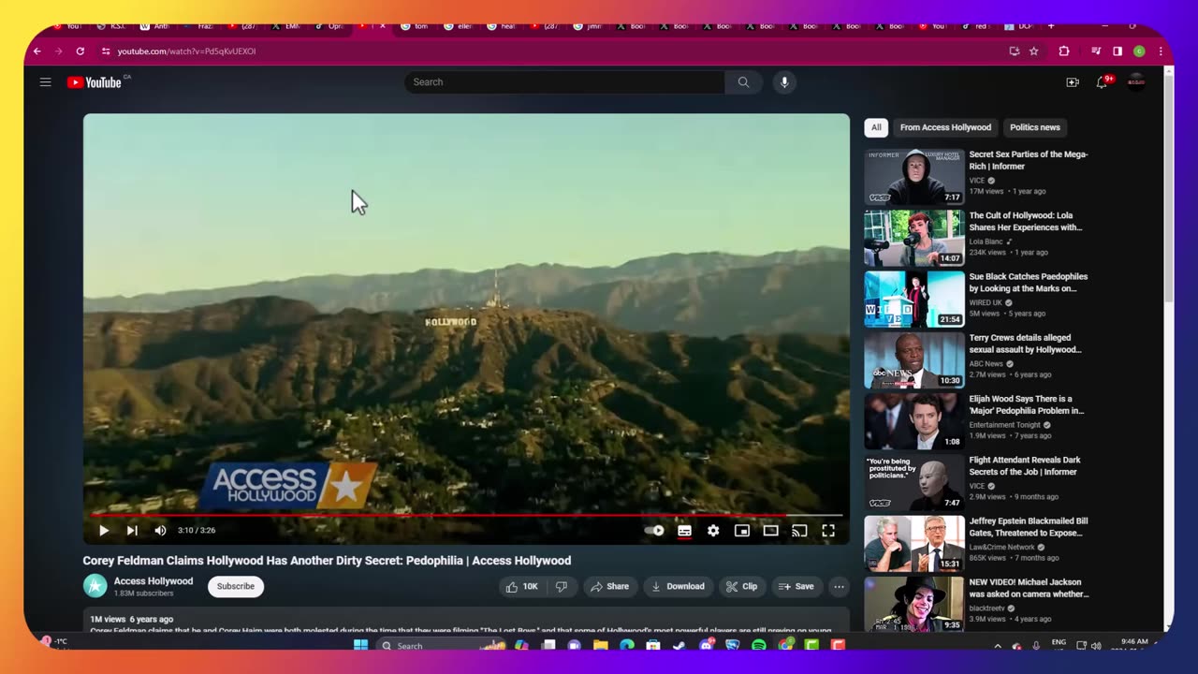Screen dimensions: 1198x674
Task: Bookmark this page with the star
Action: pos(1034,51)
